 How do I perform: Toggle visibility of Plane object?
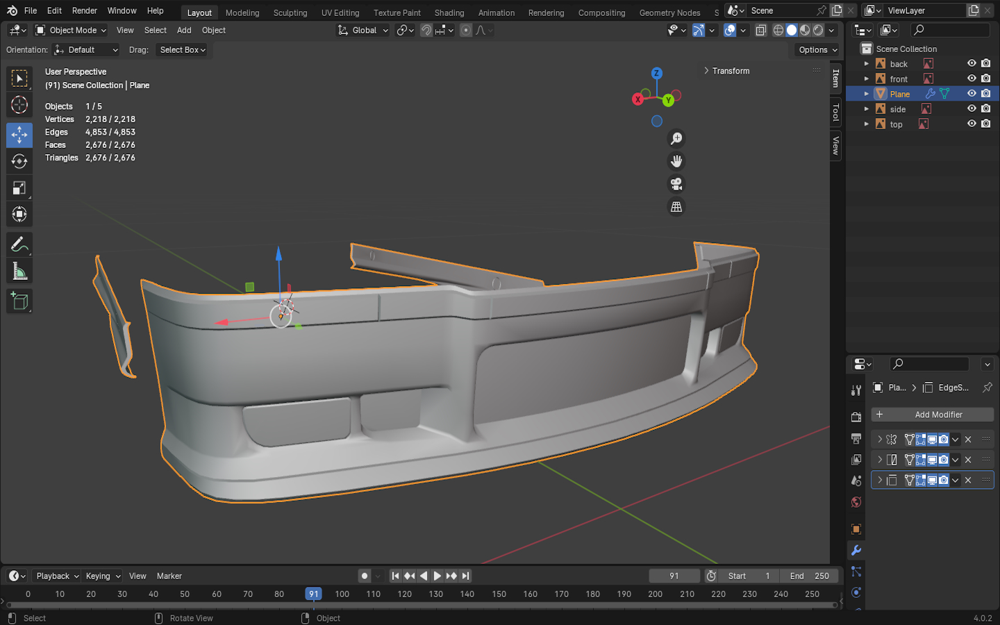[972, 93]
